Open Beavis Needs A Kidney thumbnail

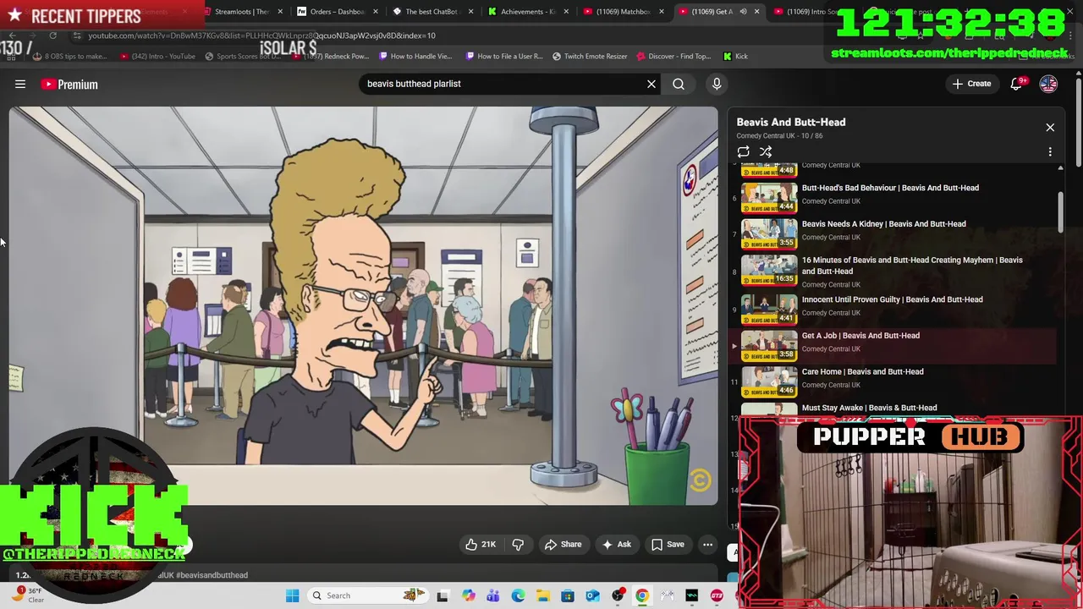pos(769,233)
